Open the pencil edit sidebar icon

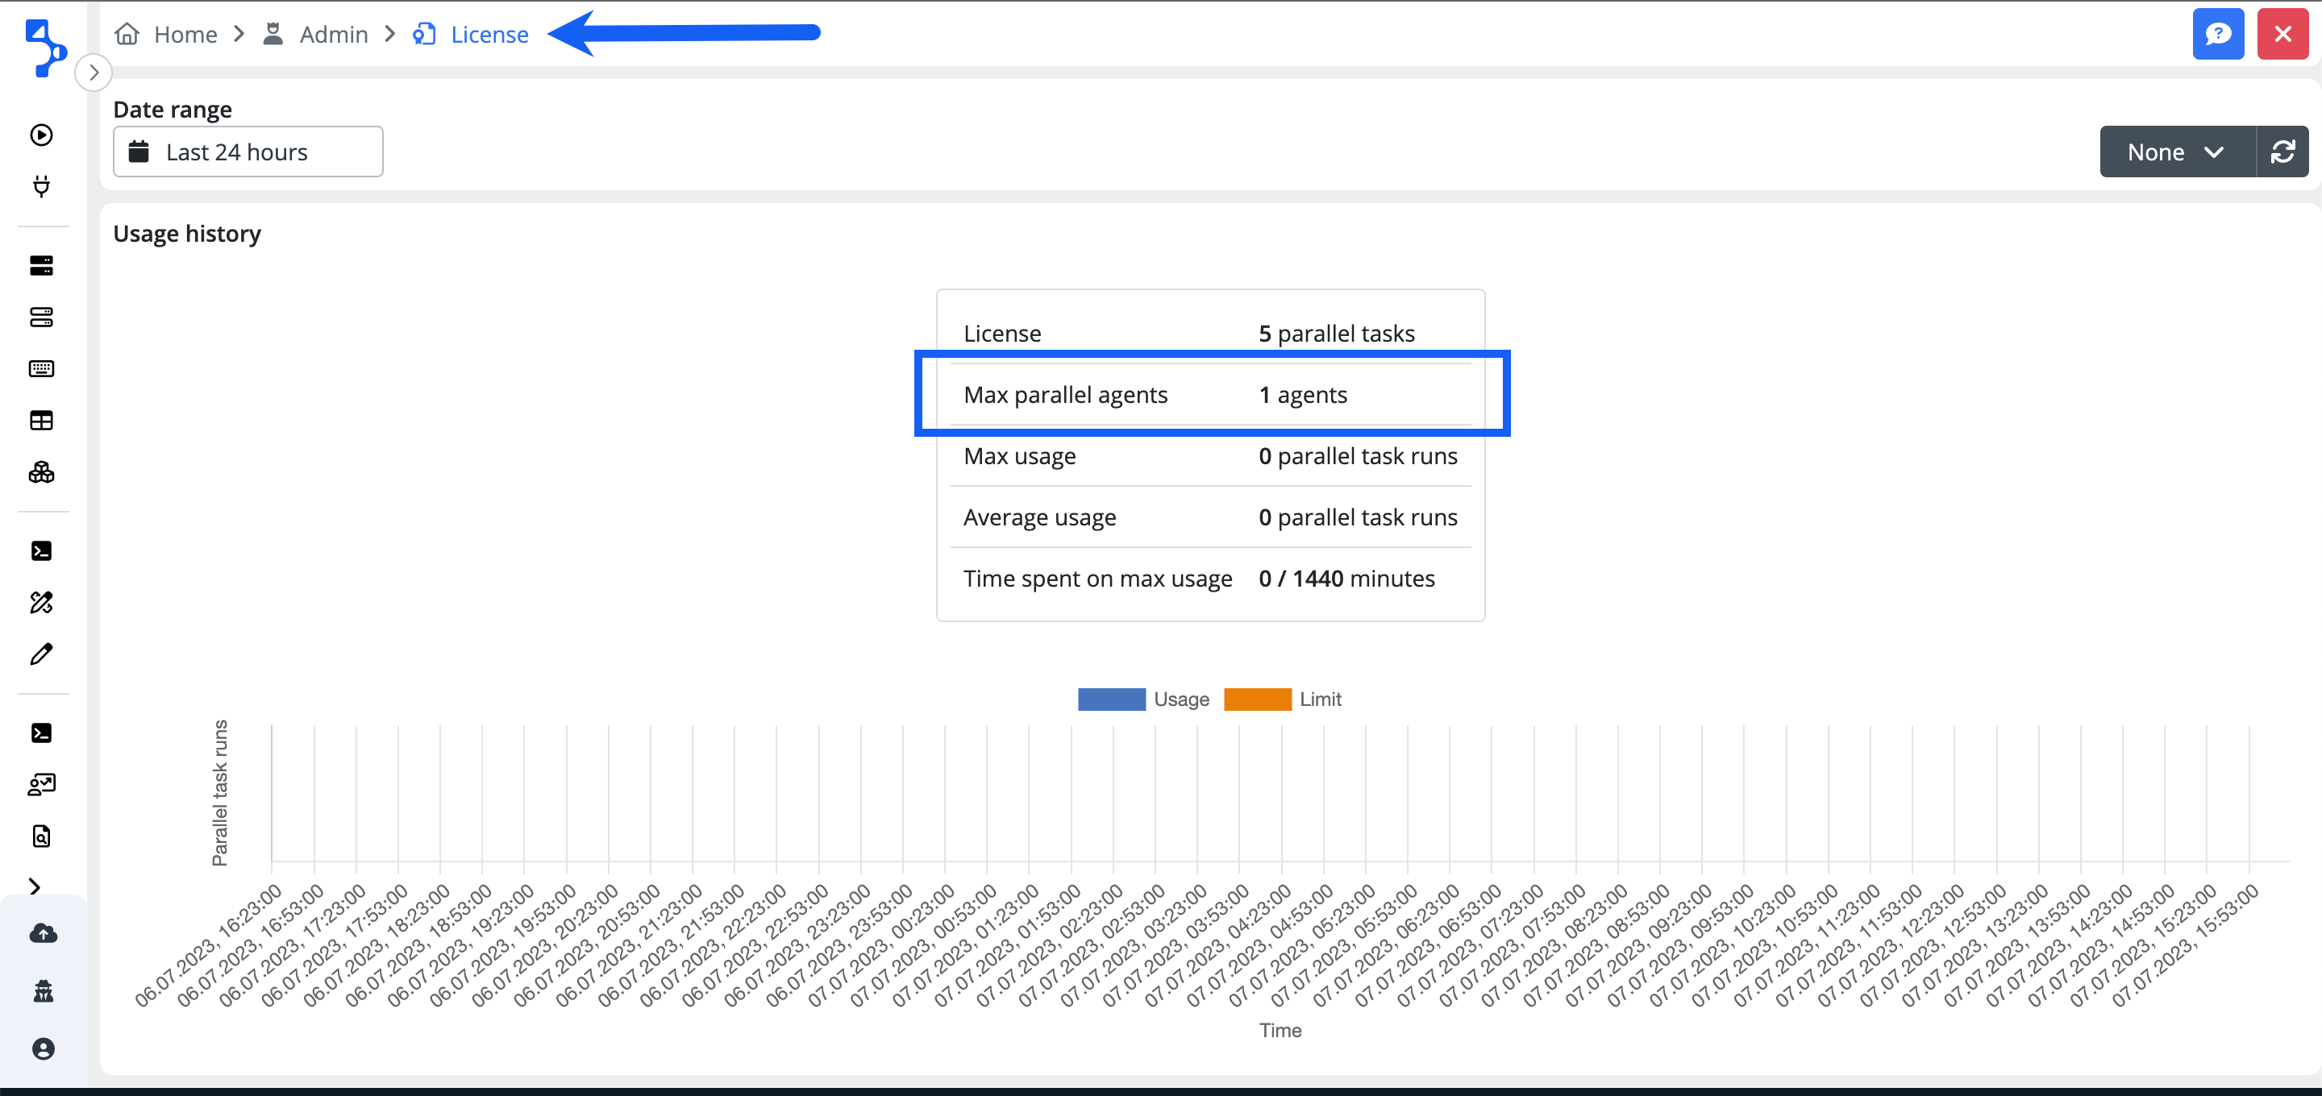pos(41,654)
